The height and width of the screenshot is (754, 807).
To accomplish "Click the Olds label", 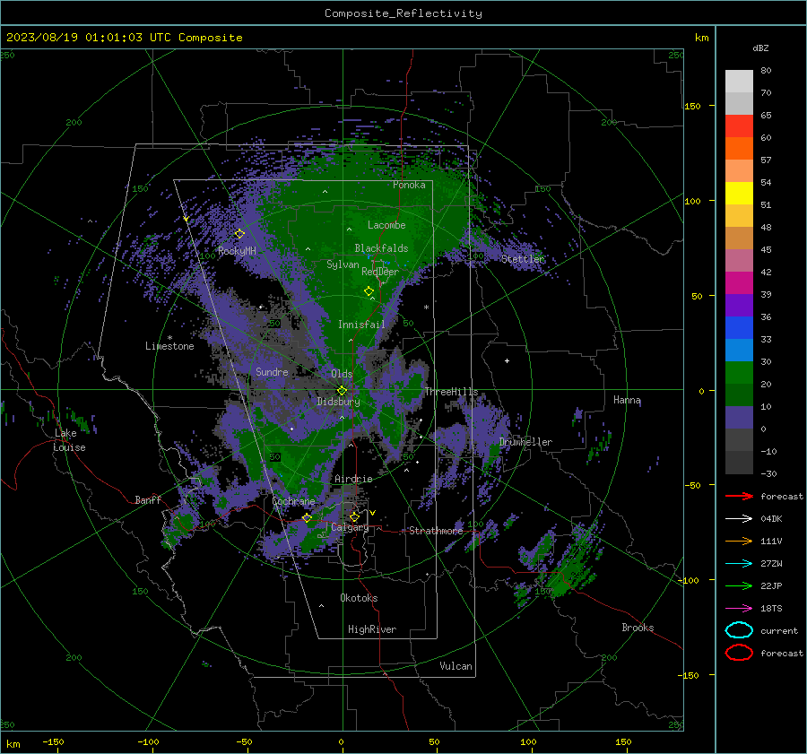I will coord(342,374).
